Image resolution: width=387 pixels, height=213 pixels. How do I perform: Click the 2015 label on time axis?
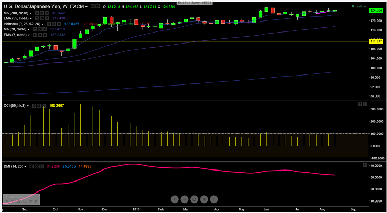point(136,209)
